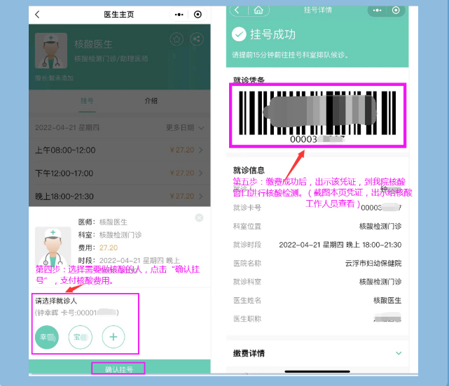Click the 核酸检测门诊 value beside 科室位置

point(380,226)
